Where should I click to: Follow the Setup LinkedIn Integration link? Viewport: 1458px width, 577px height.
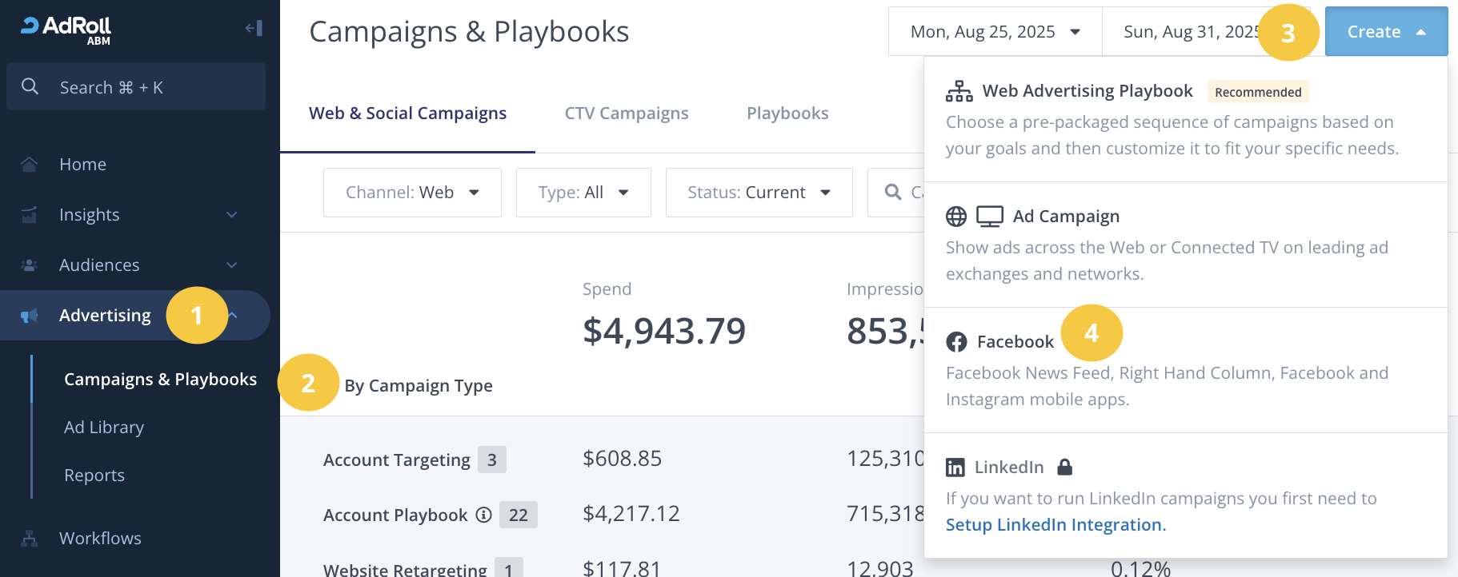[1055, 525]
